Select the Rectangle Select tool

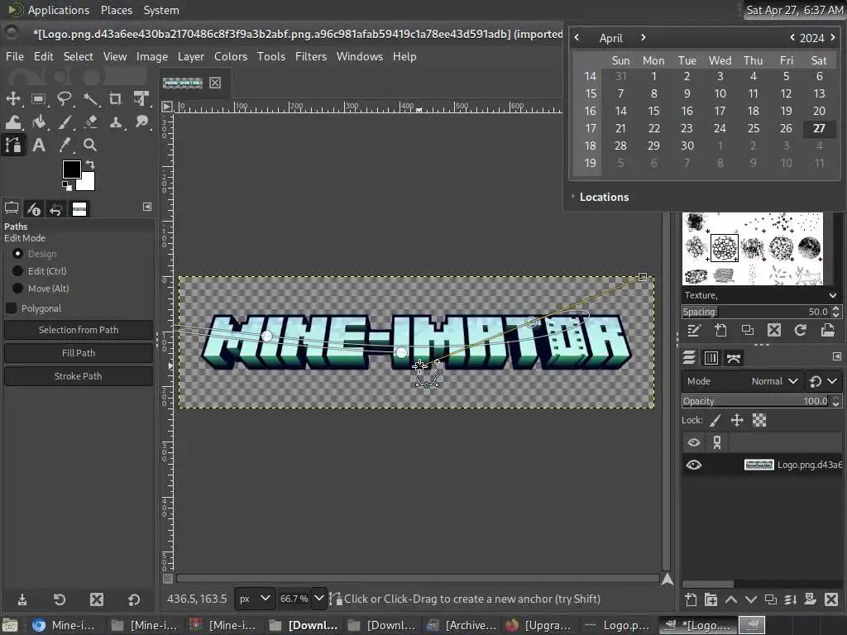tap(38, 99)
